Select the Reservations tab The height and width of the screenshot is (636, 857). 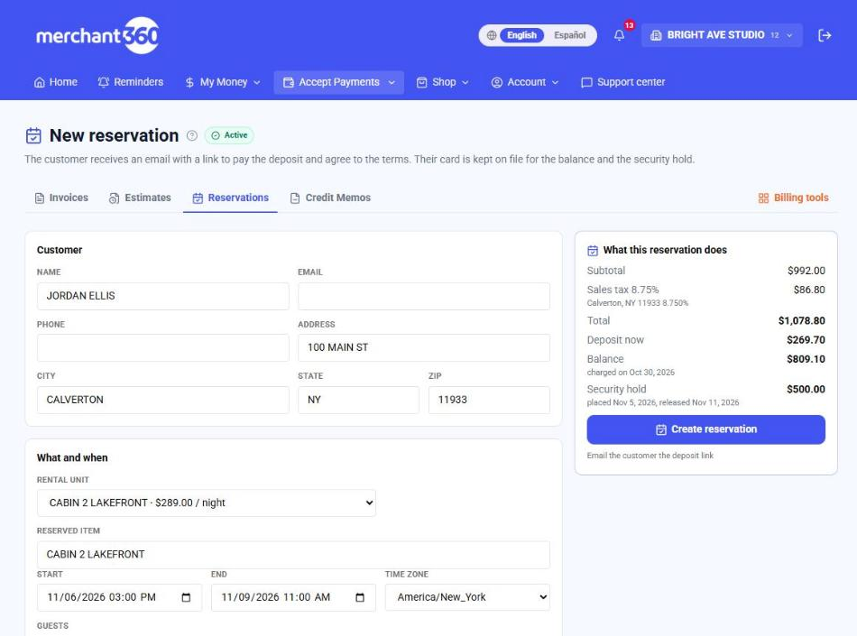point(230,198)
